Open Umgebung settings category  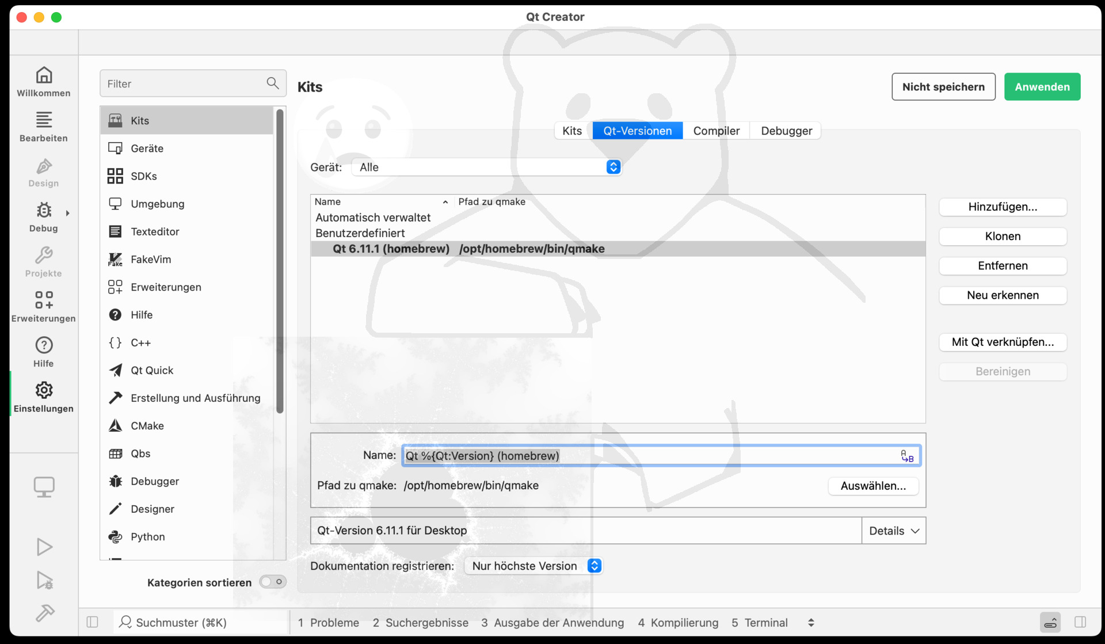click(186, 204)
